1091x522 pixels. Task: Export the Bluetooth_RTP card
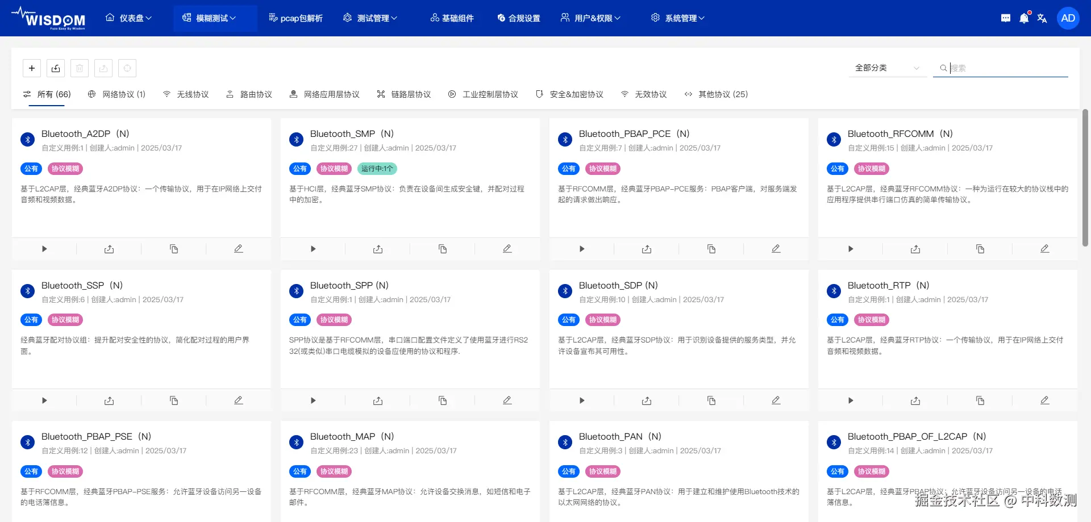(x=915, y=400)
